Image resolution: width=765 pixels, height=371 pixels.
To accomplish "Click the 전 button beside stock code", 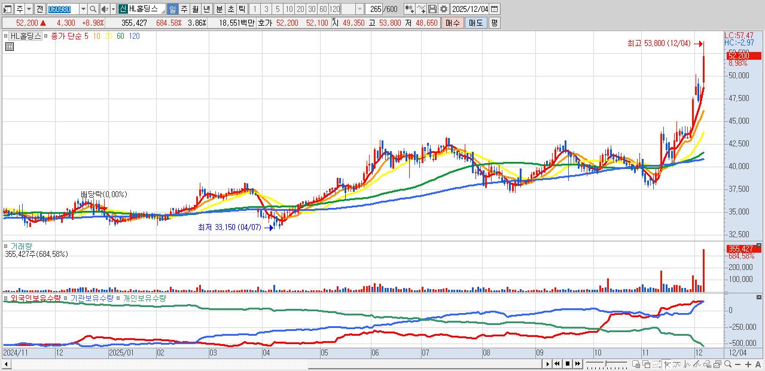I will [39, 9].
